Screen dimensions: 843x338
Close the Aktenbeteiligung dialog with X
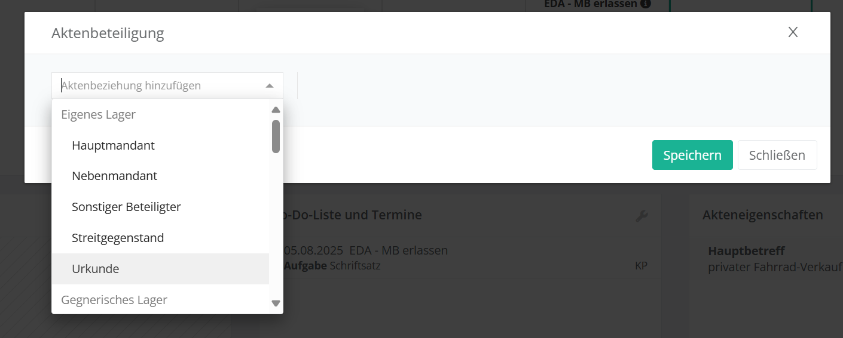point(793,32)
